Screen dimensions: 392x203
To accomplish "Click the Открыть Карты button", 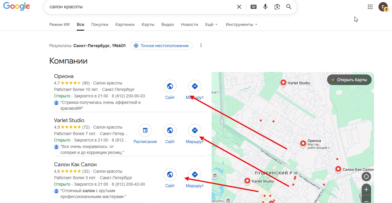I will (349, 80).
